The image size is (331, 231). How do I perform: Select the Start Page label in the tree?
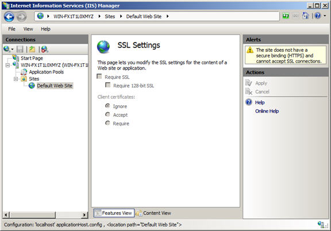point(32,58)
